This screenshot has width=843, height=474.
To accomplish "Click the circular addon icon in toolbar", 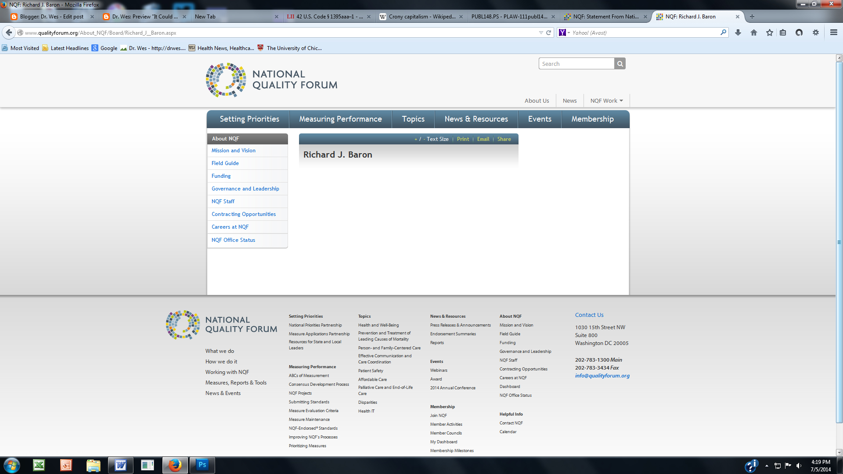I will coord(799,32).
